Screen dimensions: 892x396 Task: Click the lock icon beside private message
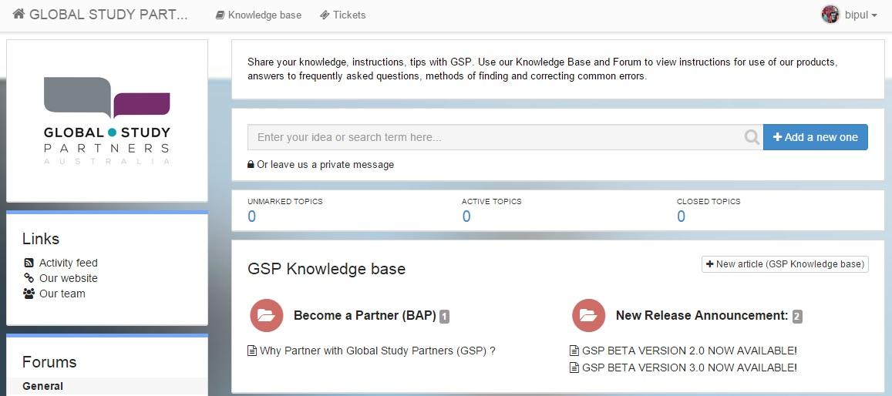(251, 165)
